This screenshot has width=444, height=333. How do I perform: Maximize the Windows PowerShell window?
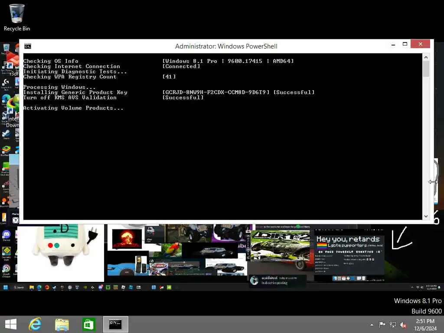point(405,44)
